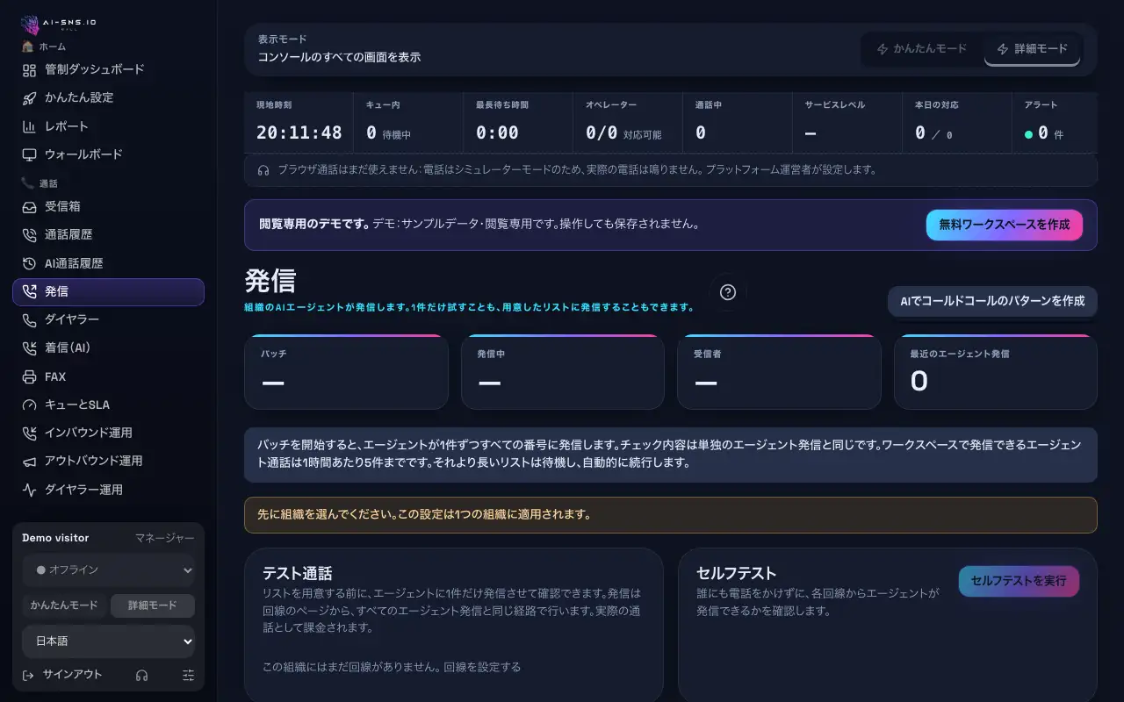Click the Demo visitor name text
1124x702 pixels.
click(x=55, y=538)
